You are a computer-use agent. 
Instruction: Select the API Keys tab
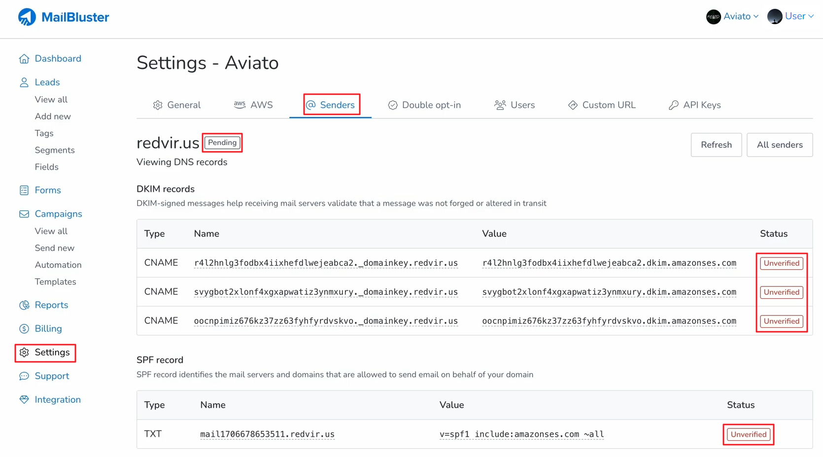694,105
